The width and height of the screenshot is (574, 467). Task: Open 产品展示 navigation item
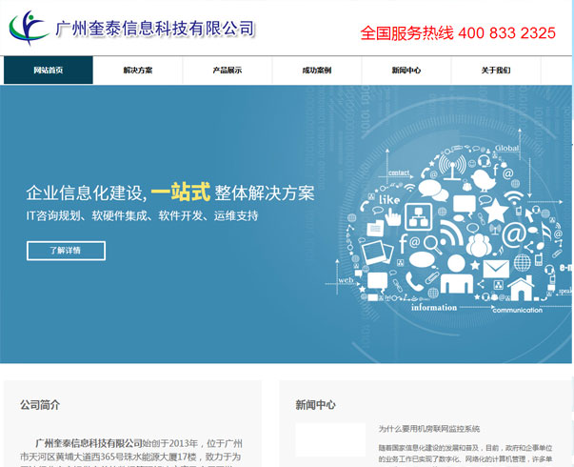[x=227, y=71]
